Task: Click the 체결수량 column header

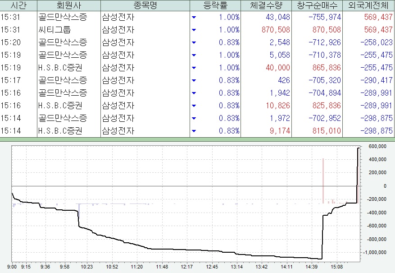Action: pos(266,5)
